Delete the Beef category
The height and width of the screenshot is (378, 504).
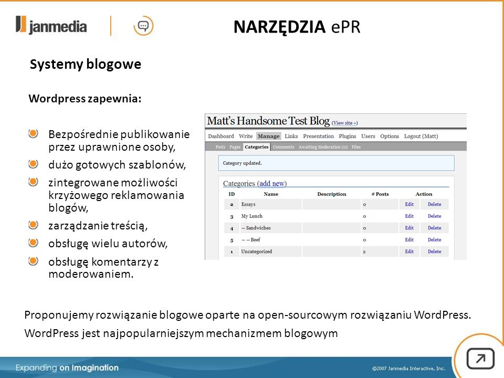pyautogui.click(x=434, y=240)
